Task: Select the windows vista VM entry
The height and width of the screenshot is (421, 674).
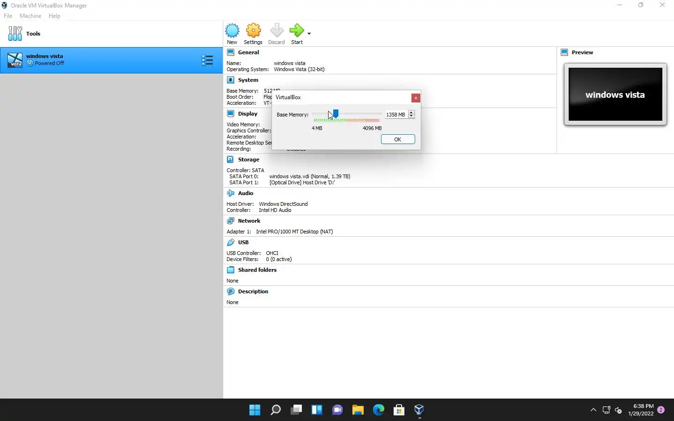Action: click(x=111, y=60)
